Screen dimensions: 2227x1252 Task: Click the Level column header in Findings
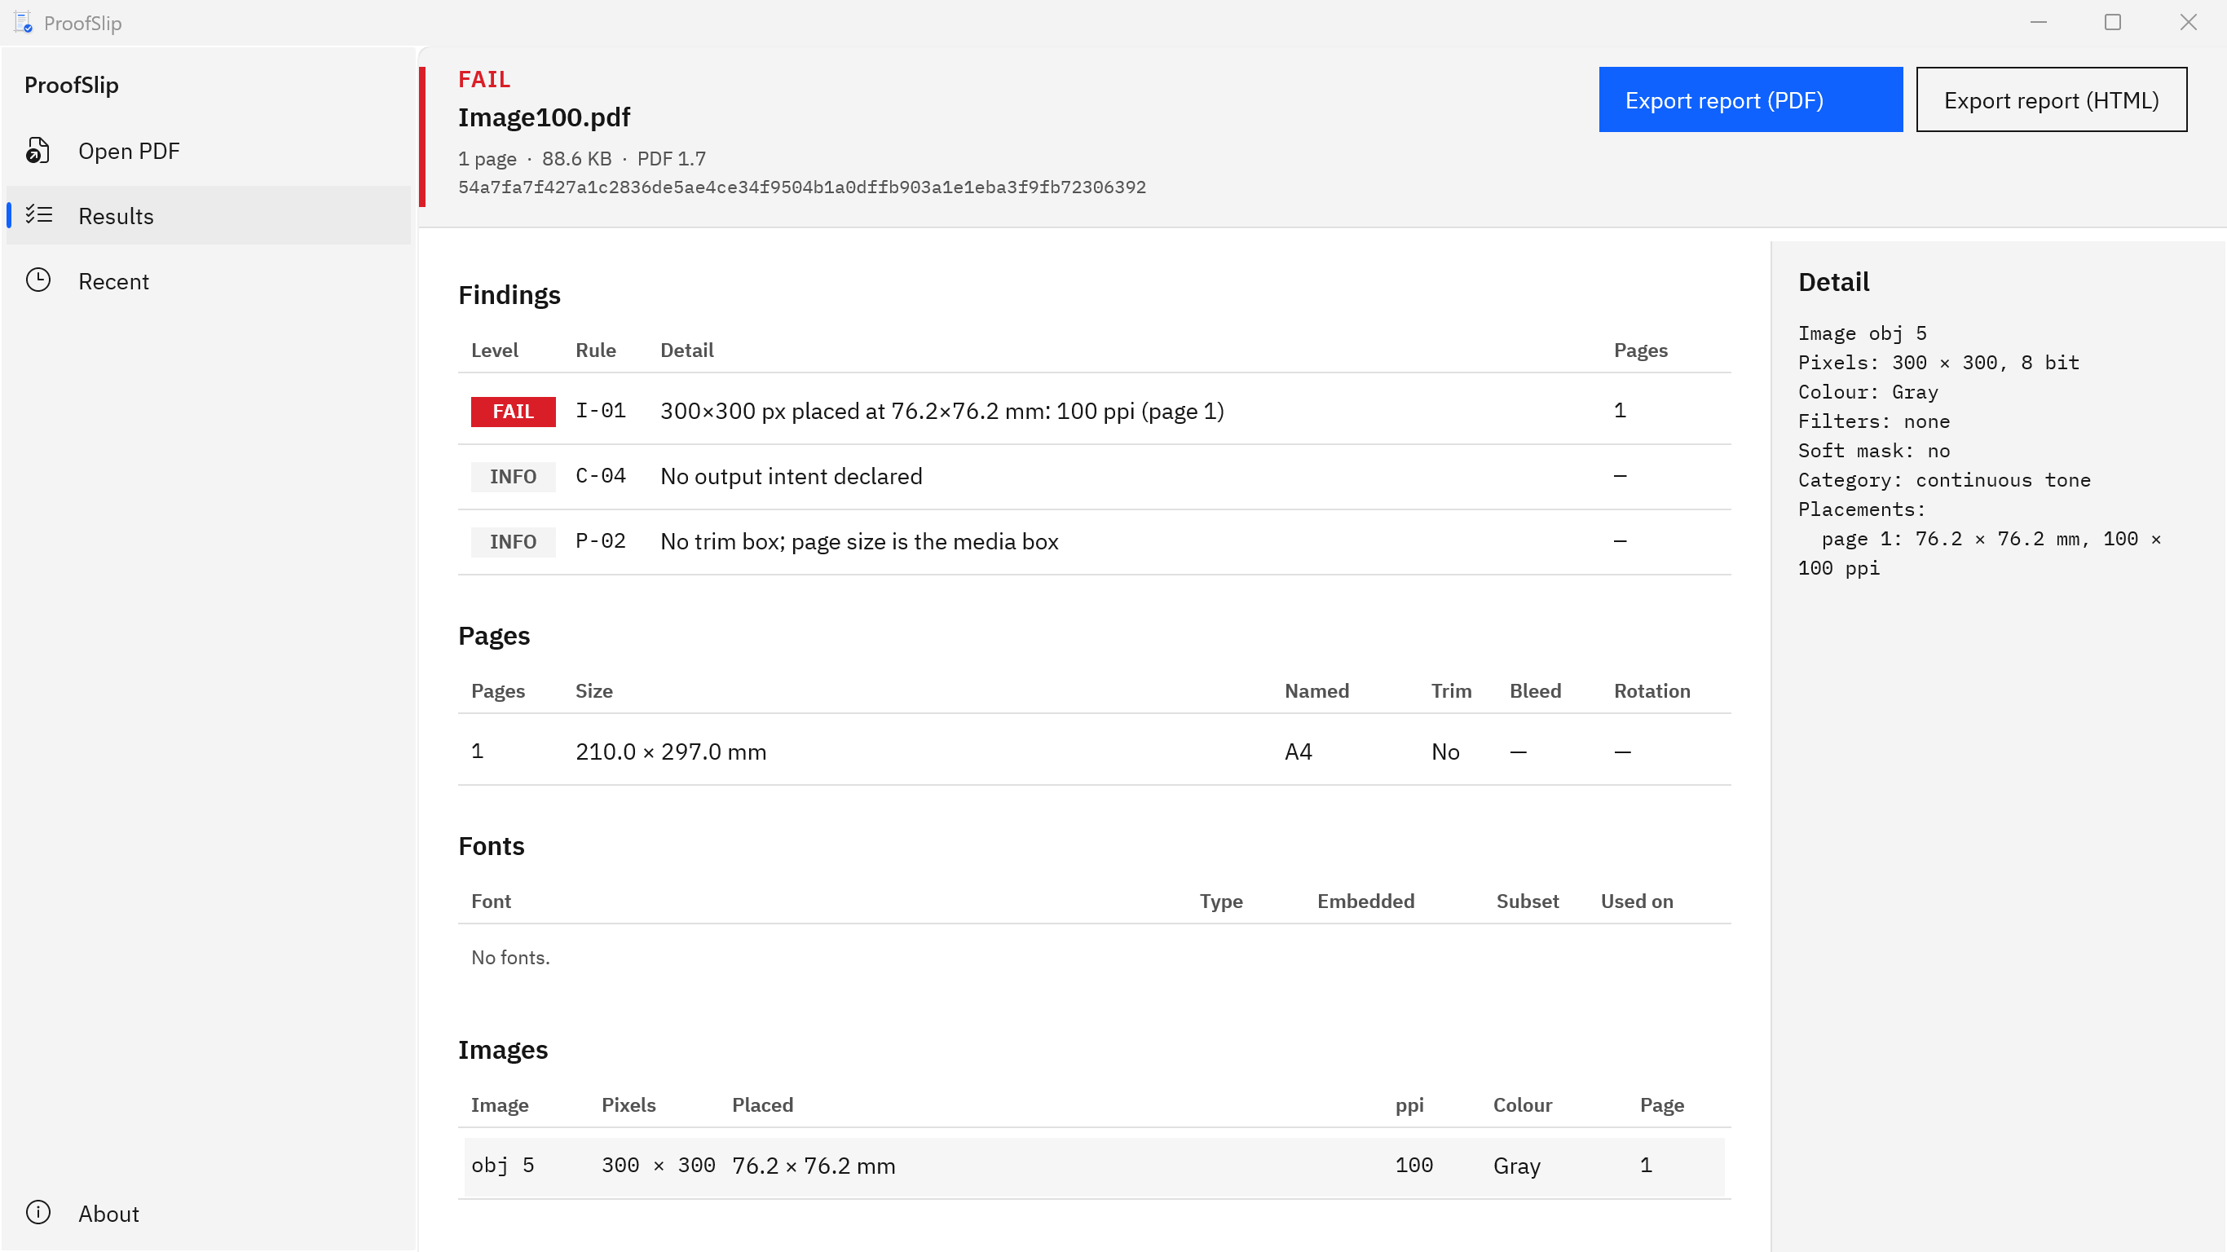point(495,350)
